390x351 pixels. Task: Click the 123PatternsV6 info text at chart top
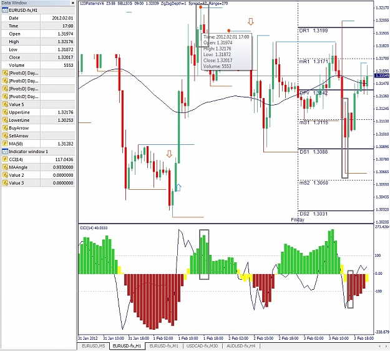[154, 4]
